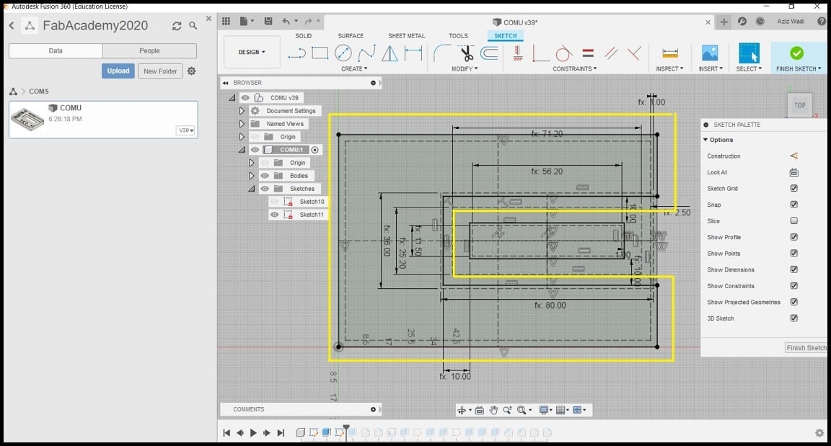Pick the Trim scissors tool
831x446 pixels.
[466, 53]
